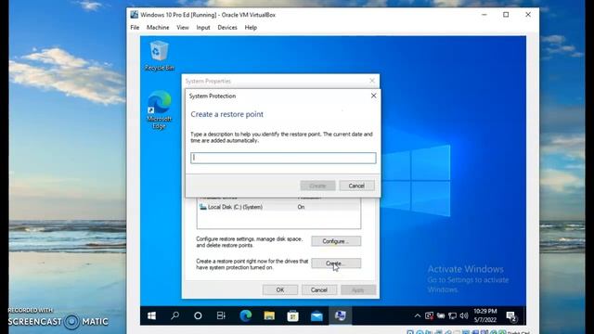Close the System Protection dialog
This screenshot has width=594, height=334.
[373, 96]
